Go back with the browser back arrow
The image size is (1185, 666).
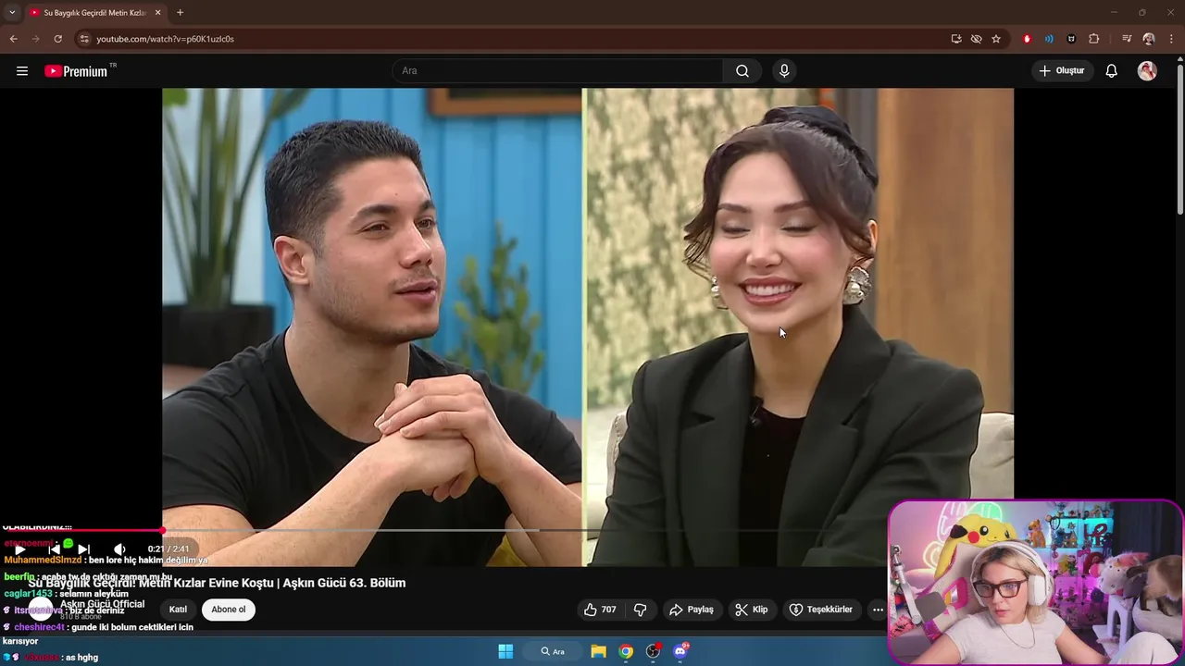click(13, 39)
